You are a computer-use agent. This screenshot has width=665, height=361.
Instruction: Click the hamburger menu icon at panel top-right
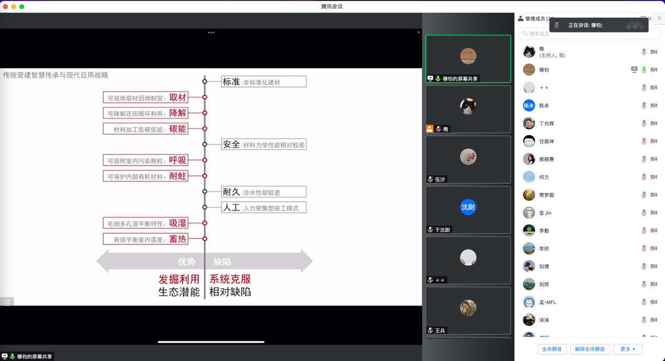659,18
